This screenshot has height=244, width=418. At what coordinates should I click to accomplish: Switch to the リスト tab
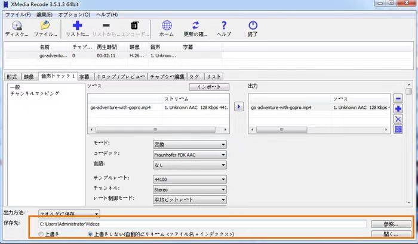[x=214, y=77]
